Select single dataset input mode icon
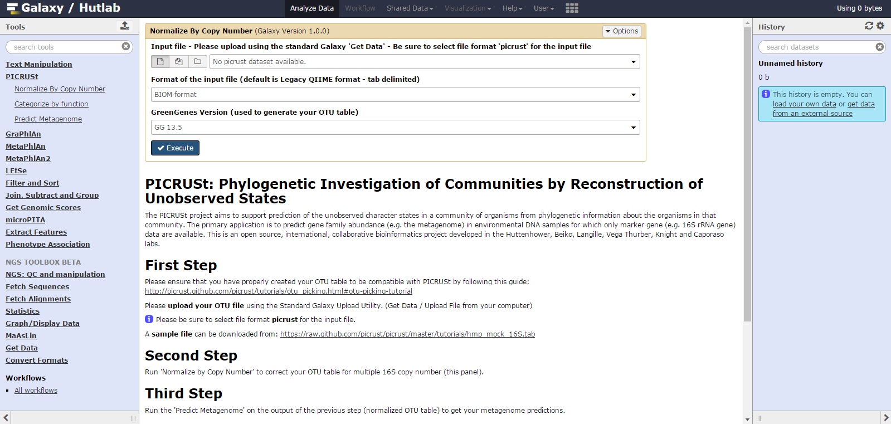The height and width of the screenshot is (424, 891). click(x=160, y=61)
